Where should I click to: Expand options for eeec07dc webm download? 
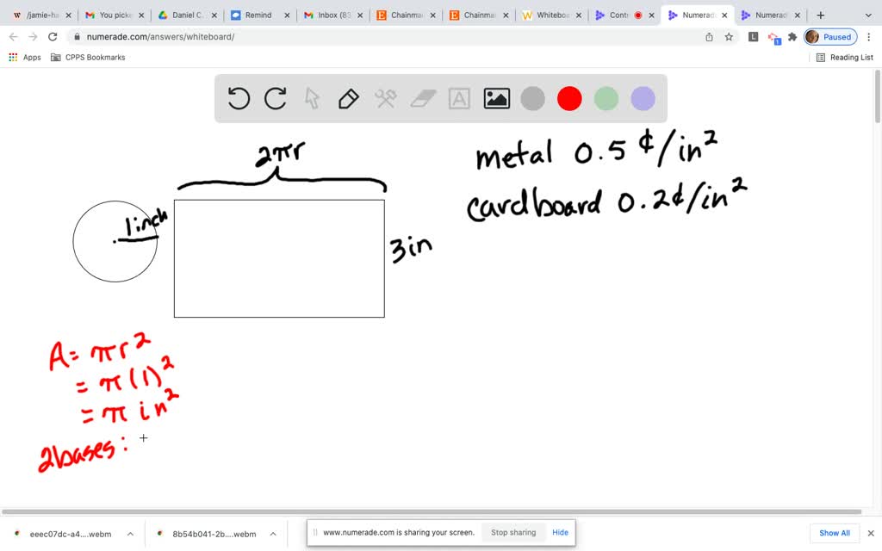click(x=130, y=533)
